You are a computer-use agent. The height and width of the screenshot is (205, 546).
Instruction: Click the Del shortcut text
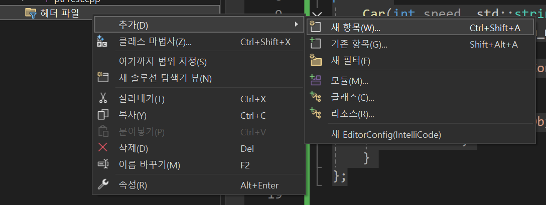click(x=247, y=149)
